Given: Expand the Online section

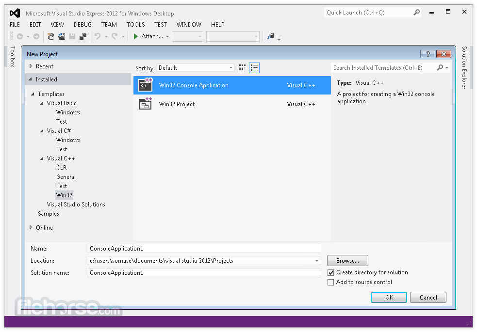Looking at the screenshot, I should (x=31, y=227).
